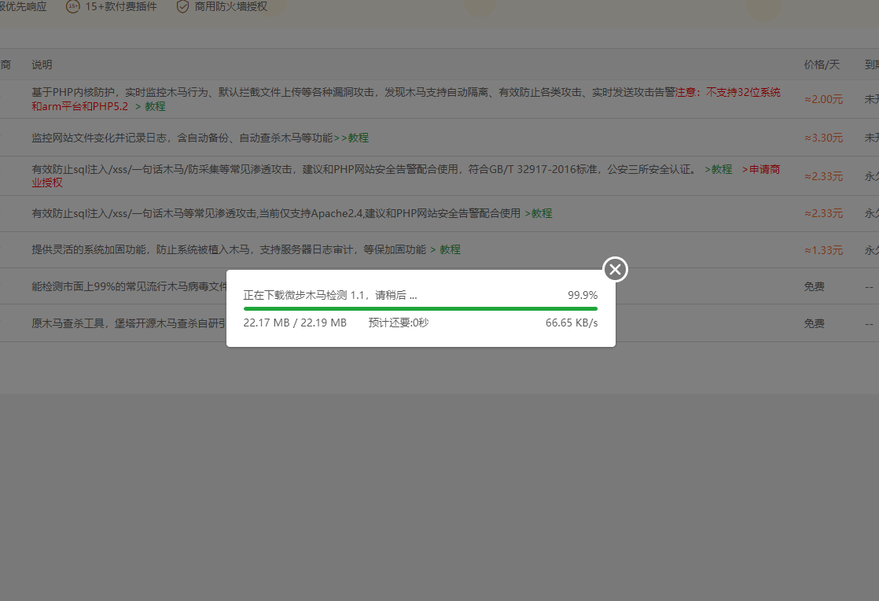
Task: Click 99.9% progress percentage text
Action: tap(583, 296)
